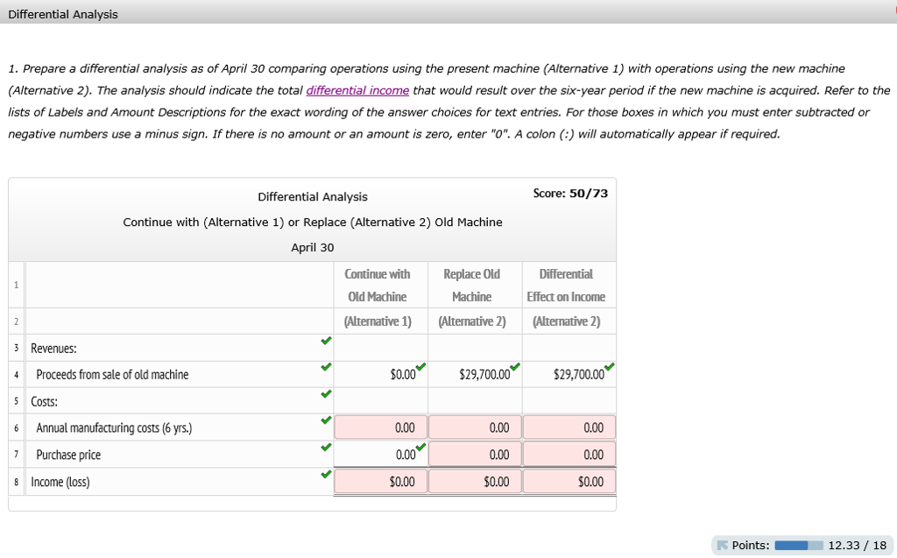Select the Proceeds from sale of old machine label
This screenshot has width=897, height=558.
pos(112,375)
